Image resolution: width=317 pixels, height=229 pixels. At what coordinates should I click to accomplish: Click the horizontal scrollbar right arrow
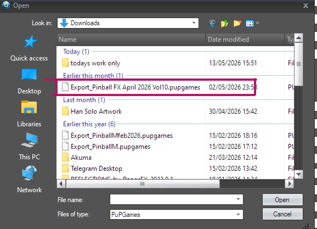click(x=290, y=183)
